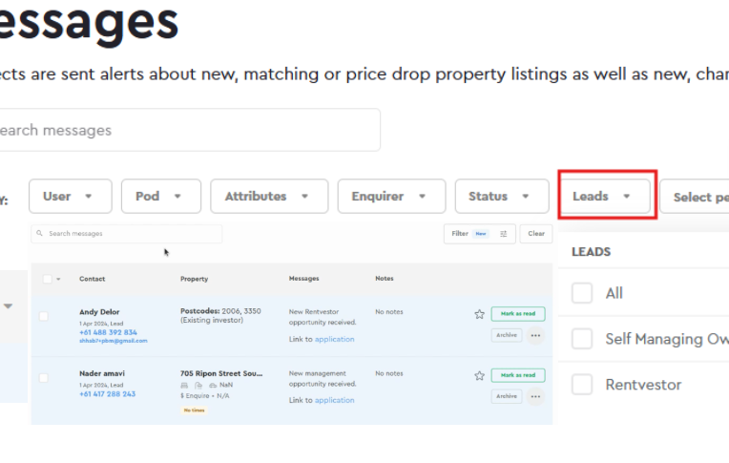Click the car space icon on Ripon listing
This screenshot has height=463, width=729.
[213, 386]
